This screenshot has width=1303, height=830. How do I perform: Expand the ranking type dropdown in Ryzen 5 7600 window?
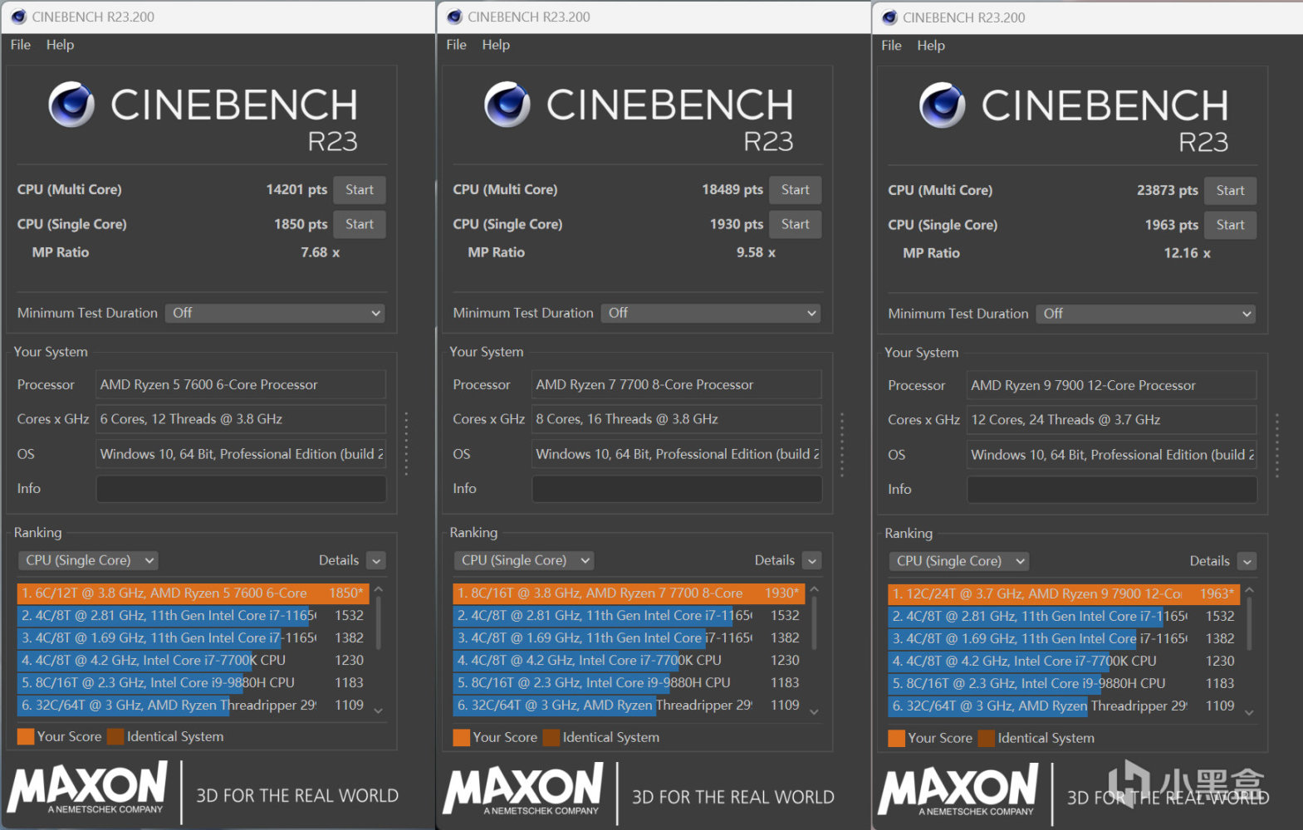coord(88,560)
